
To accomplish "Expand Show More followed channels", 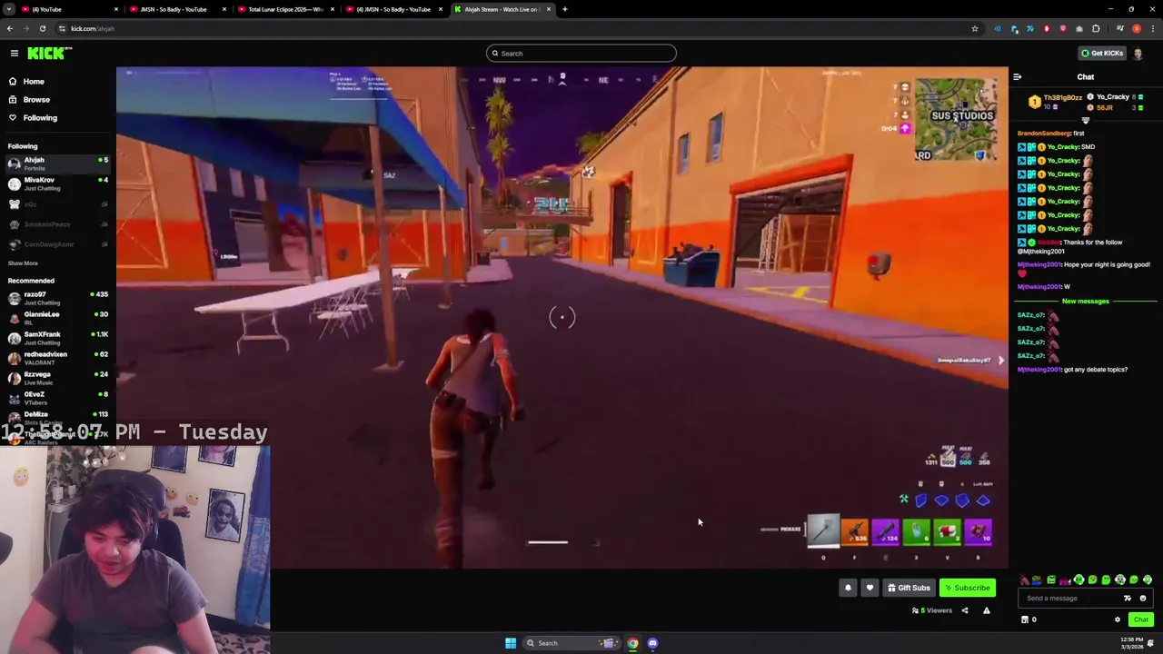I will (x=23, y=263).
